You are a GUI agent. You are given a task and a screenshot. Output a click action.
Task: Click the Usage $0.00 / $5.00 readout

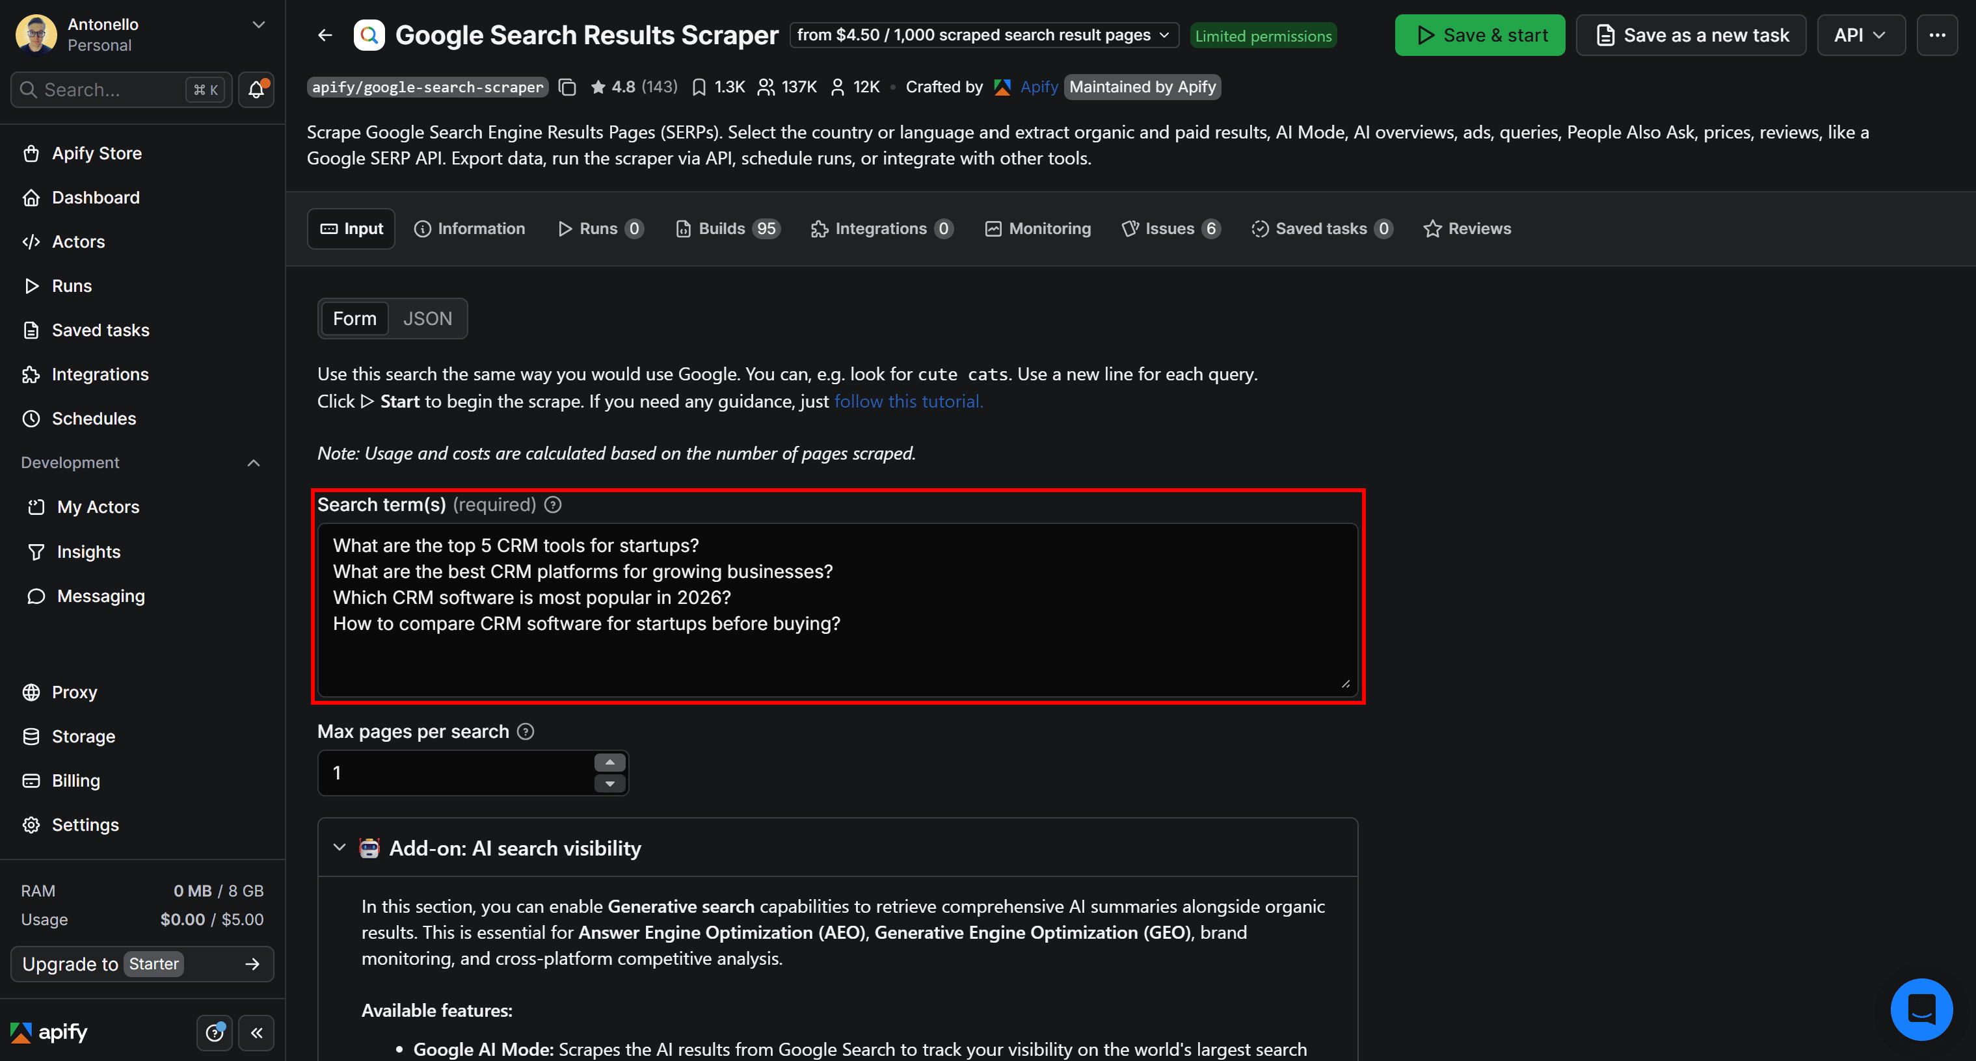(142, 919)
